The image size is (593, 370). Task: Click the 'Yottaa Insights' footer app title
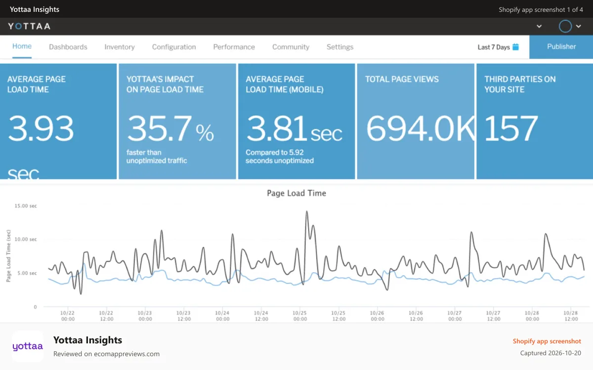(88, 340)
